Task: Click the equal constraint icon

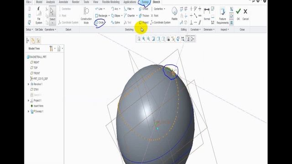Action: pos(200,15)
